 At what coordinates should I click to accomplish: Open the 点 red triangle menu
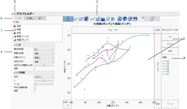click(17, 45)
